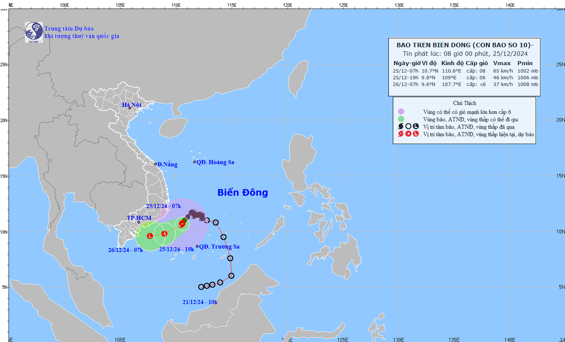Click the NCHMF logo in the corner
Viewport: 565px width, 342px height.
click(x=33, y=32)
